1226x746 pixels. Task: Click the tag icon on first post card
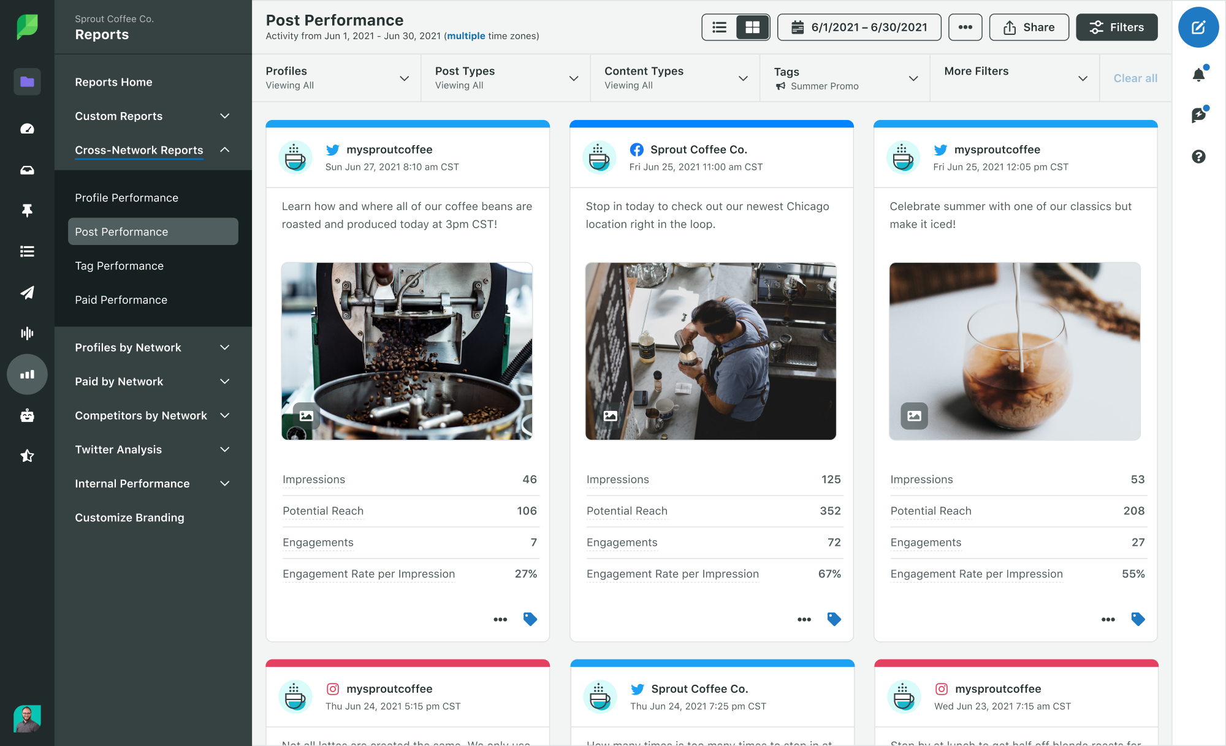point(531,619)
